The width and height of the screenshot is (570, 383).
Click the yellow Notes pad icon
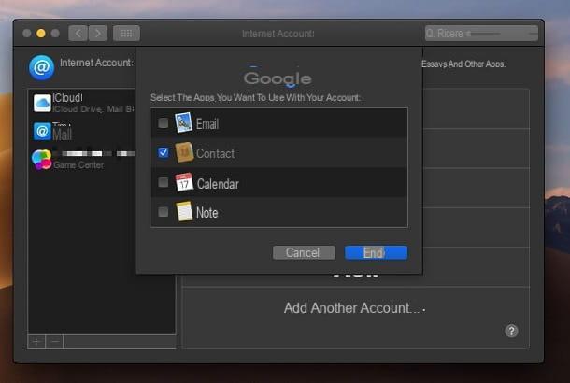[184, 212]
